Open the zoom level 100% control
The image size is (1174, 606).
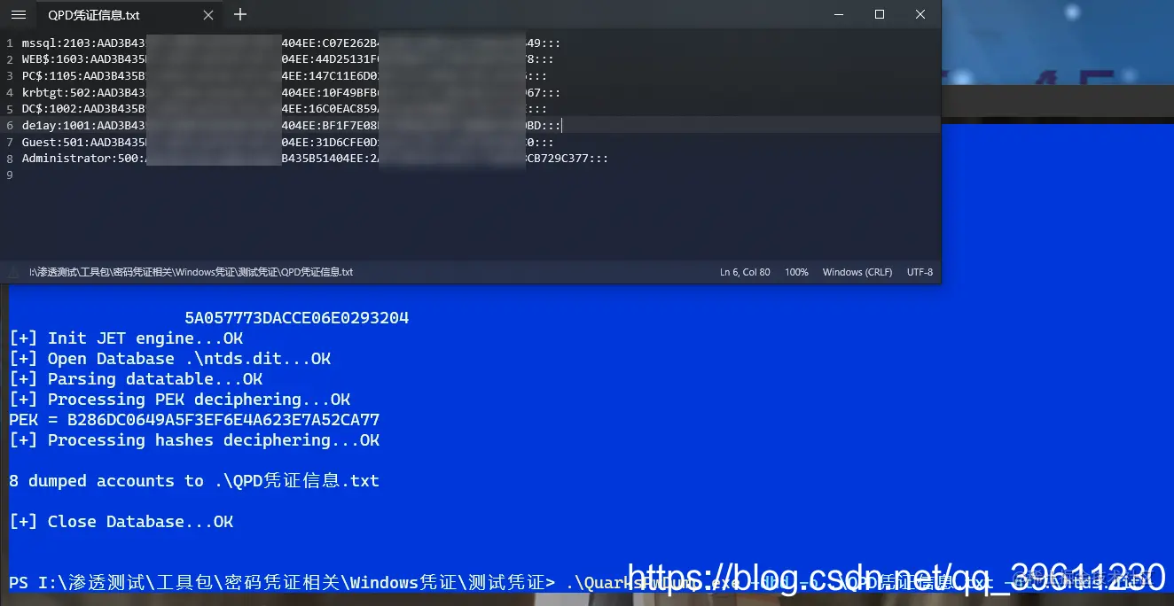coord(796,272)
